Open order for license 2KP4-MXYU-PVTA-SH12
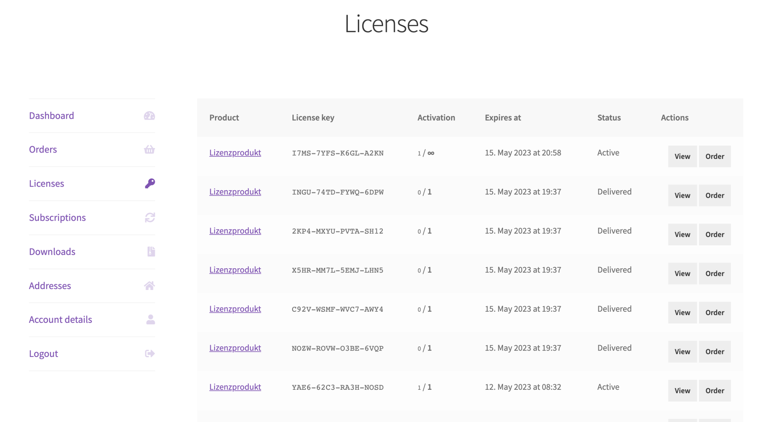 pyautogui.click(x=715, y=235)
